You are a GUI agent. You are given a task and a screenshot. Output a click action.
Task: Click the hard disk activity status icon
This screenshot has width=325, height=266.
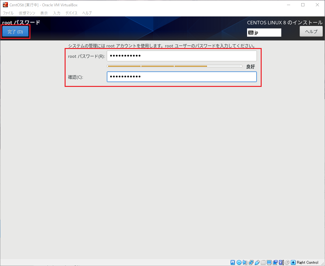click(233, 263)
